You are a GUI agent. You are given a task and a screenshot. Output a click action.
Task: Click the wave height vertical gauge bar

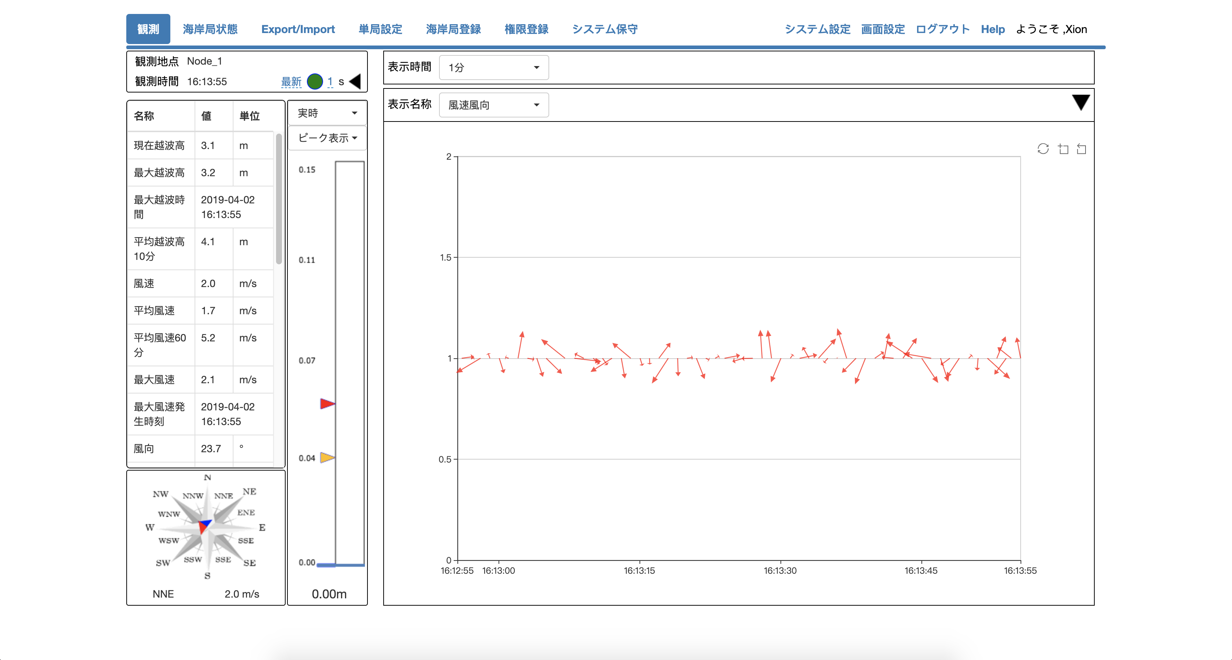349,363
